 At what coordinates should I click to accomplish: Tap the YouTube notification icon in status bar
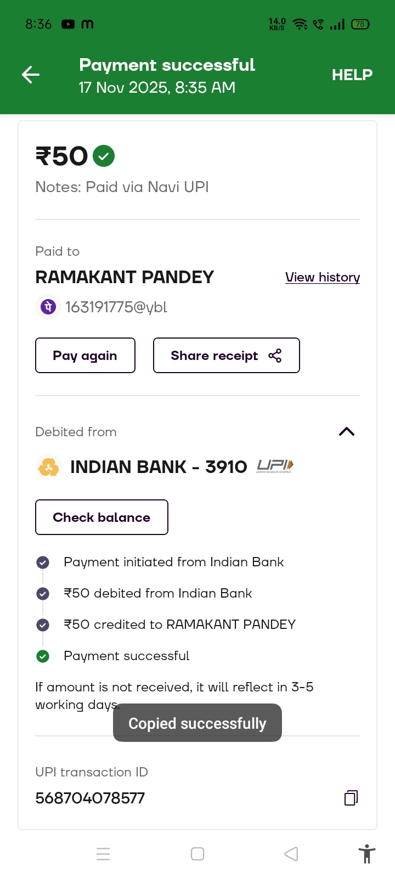click(x=68, y=24)
